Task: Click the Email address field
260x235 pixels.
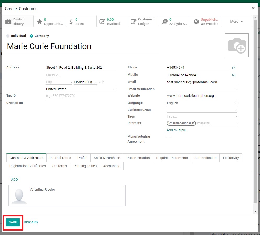Action: 202,82
